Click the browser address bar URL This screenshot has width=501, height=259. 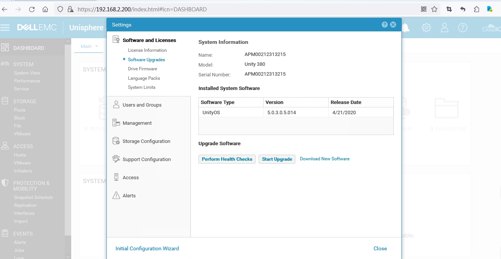[x=142, y=9]
